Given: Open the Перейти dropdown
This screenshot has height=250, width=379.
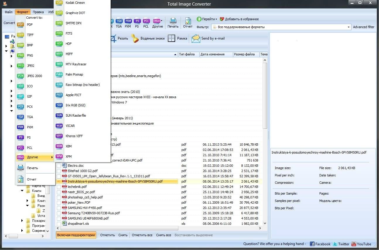Looking at the screenshot, I should [x=207, y=19].
